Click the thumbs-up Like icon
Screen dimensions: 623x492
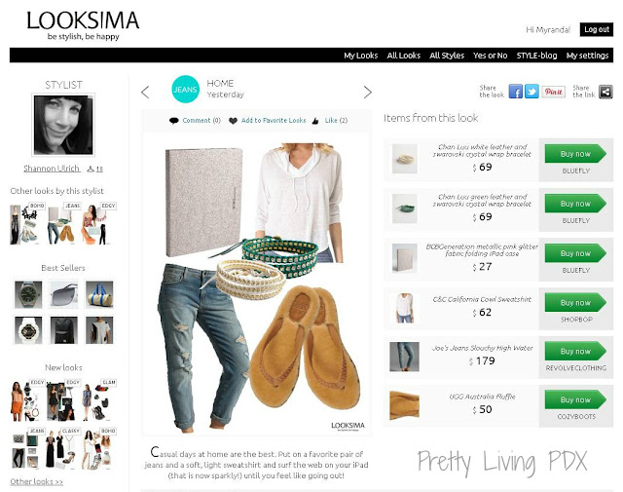[315, 121]
